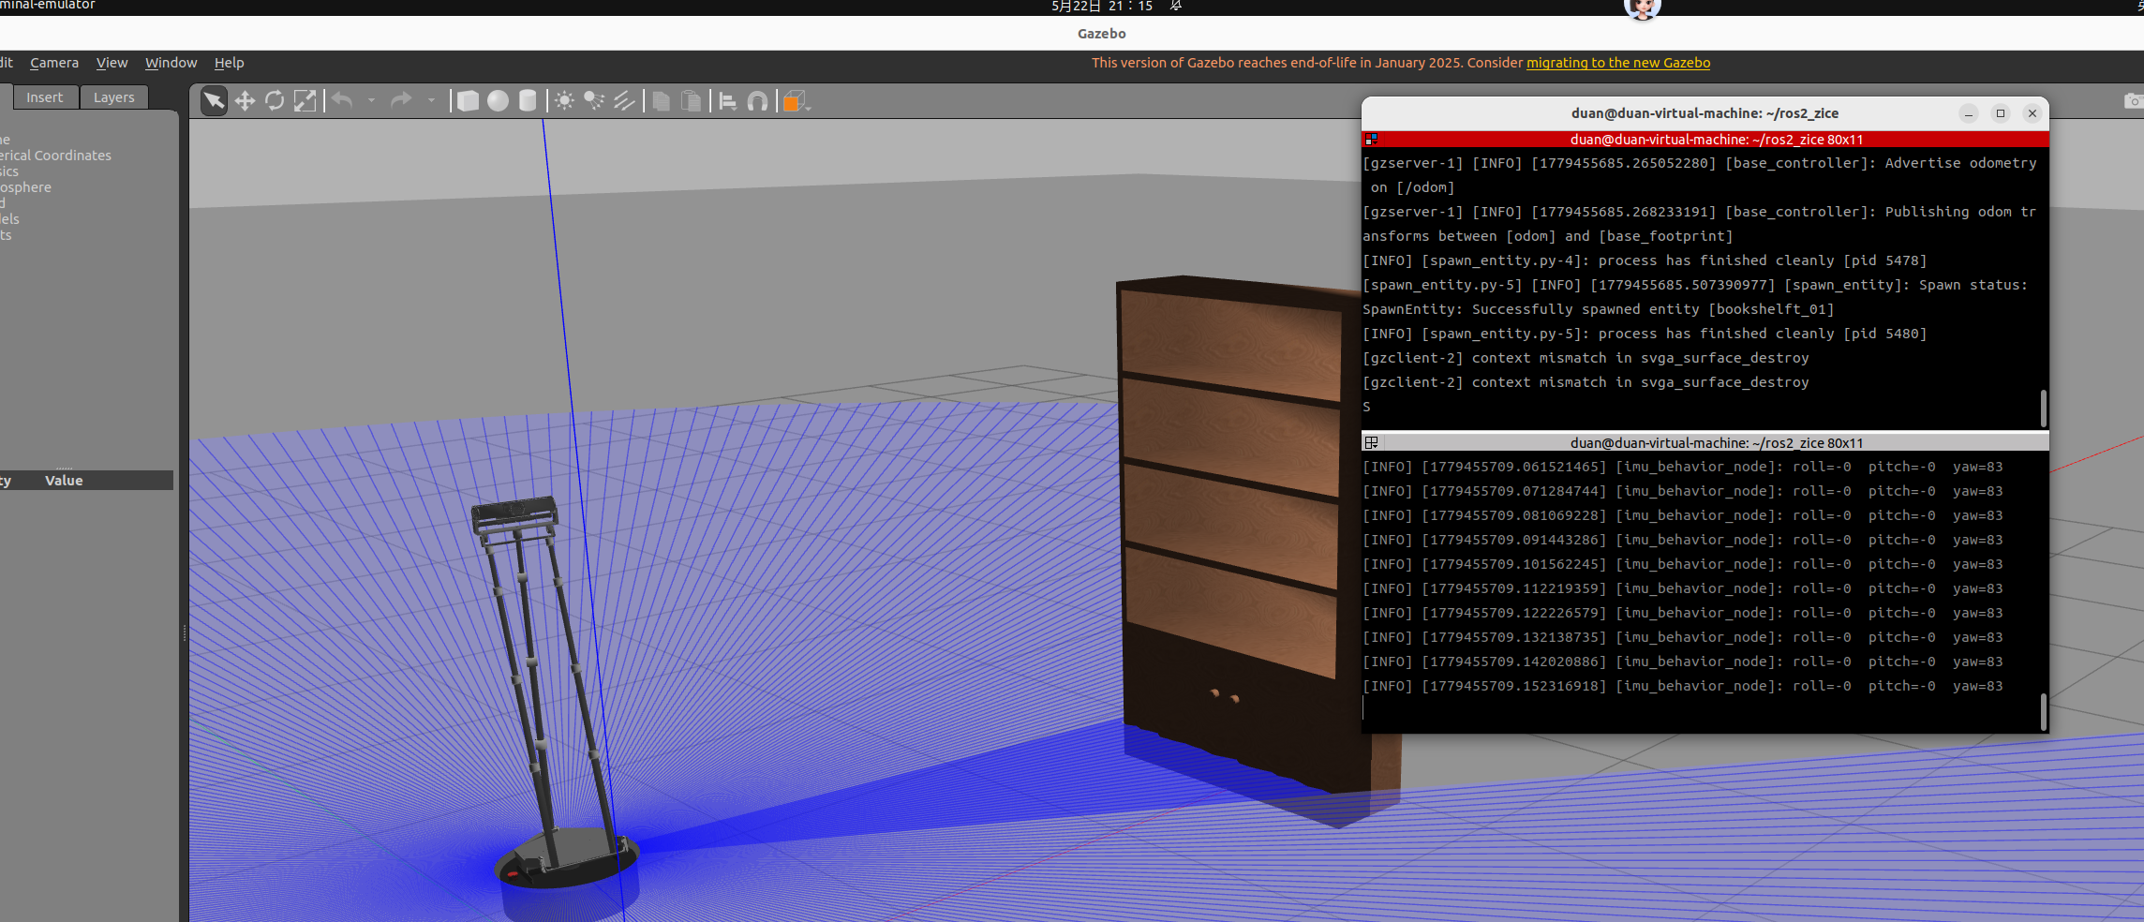Open the redo history dropdown arrow
Viewport: 2144px width, 922px height.
[431, 101]
